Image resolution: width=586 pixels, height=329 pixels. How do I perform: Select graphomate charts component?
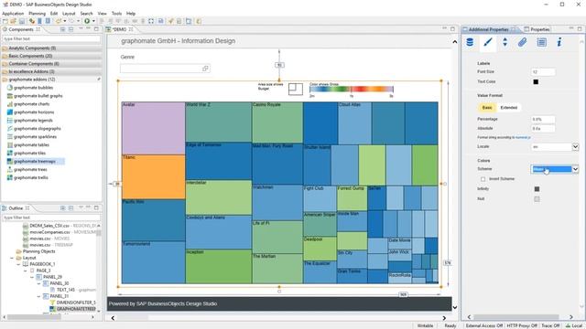[31, 104]
